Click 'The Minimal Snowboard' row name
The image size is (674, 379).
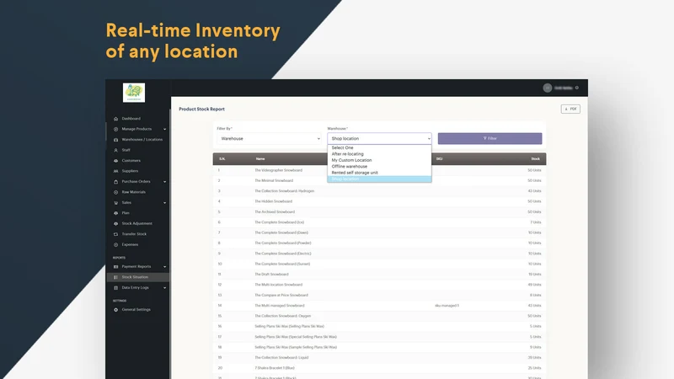pyautogui.click(x=274, y=180)
